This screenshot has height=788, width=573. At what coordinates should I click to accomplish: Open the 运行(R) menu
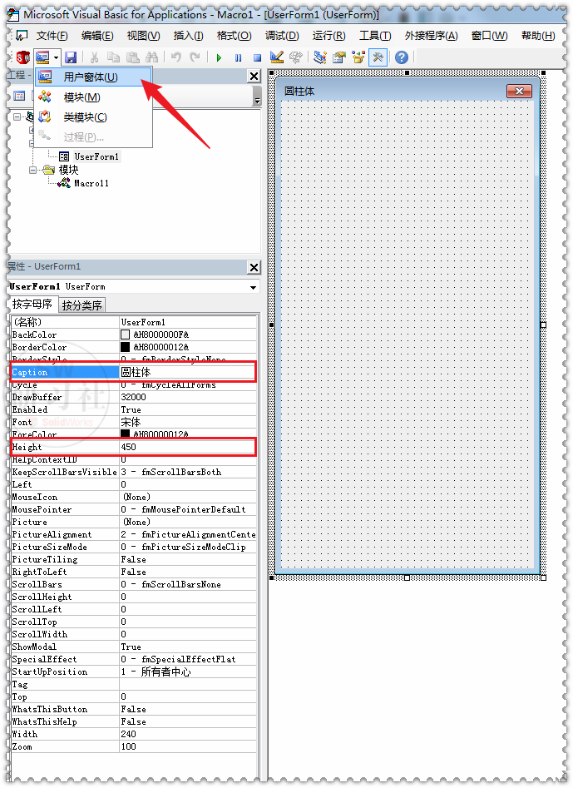click(329, 36)
